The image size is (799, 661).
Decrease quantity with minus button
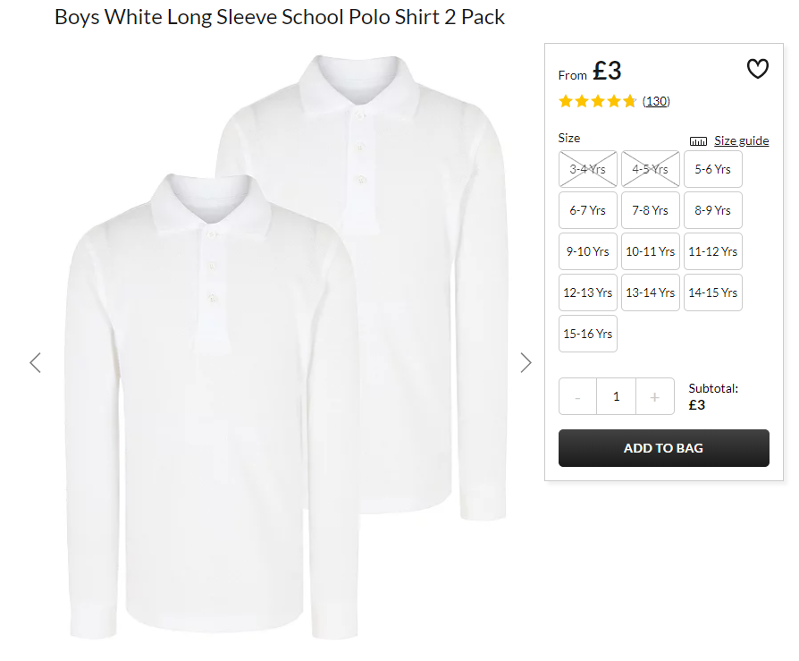click(x=578, y=396)
